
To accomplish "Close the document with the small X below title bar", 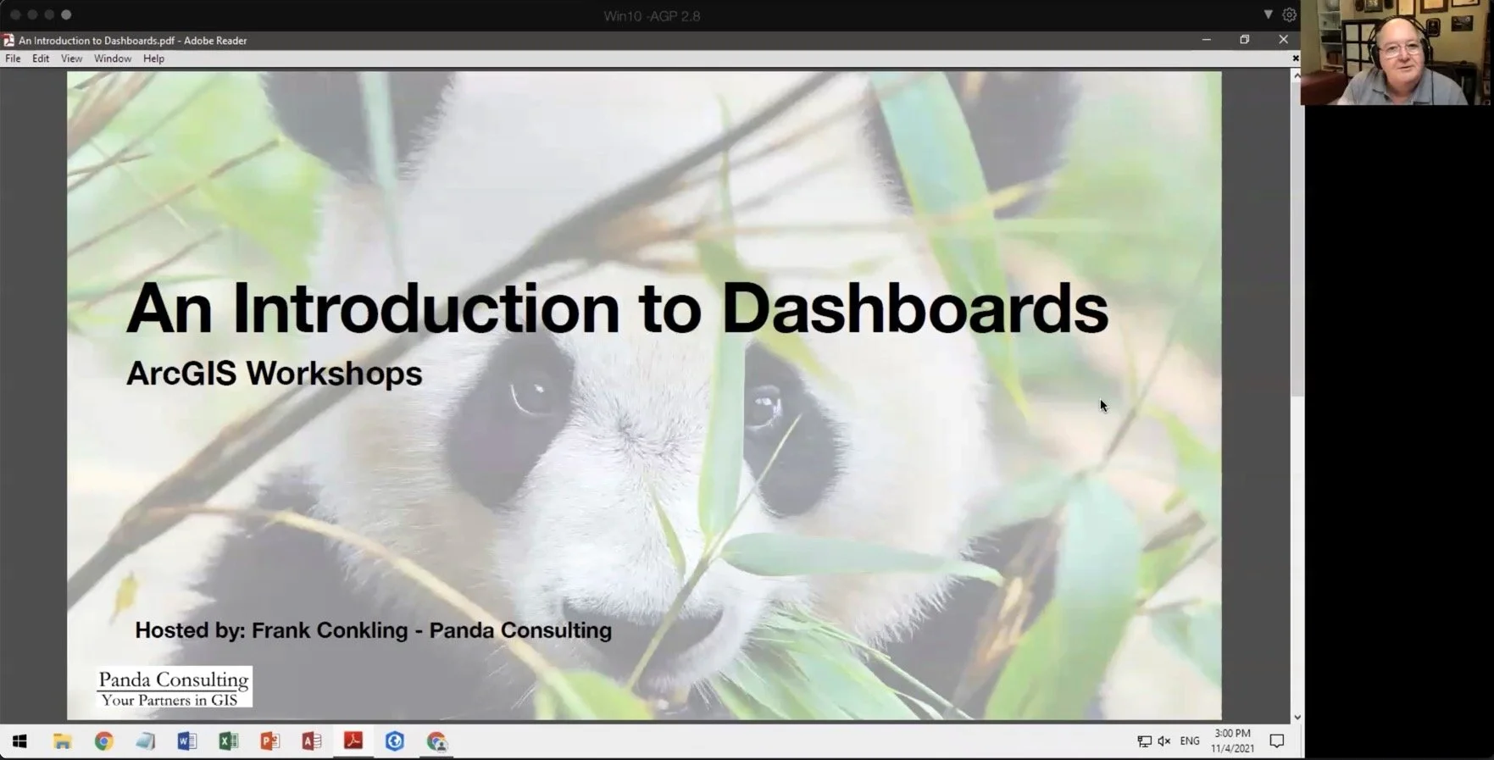I will click(x=1295, y=58).
